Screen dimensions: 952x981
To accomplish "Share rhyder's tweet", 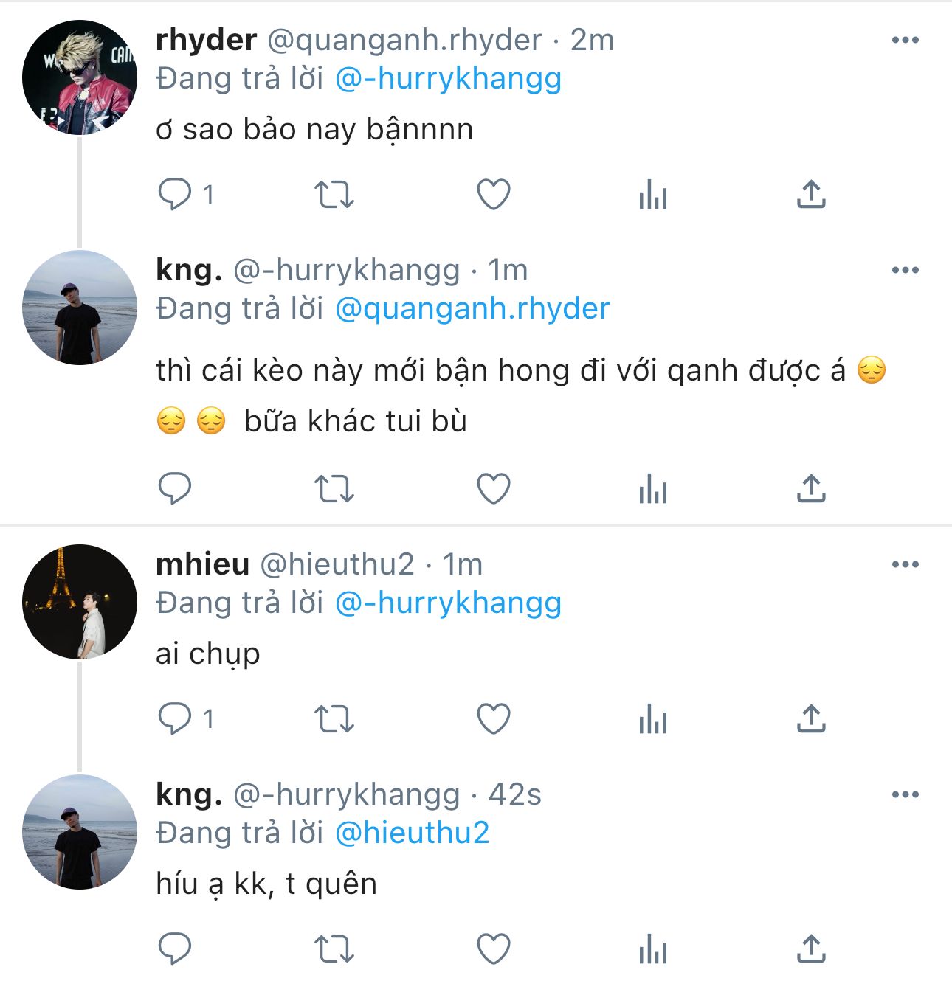I will 811,194.
